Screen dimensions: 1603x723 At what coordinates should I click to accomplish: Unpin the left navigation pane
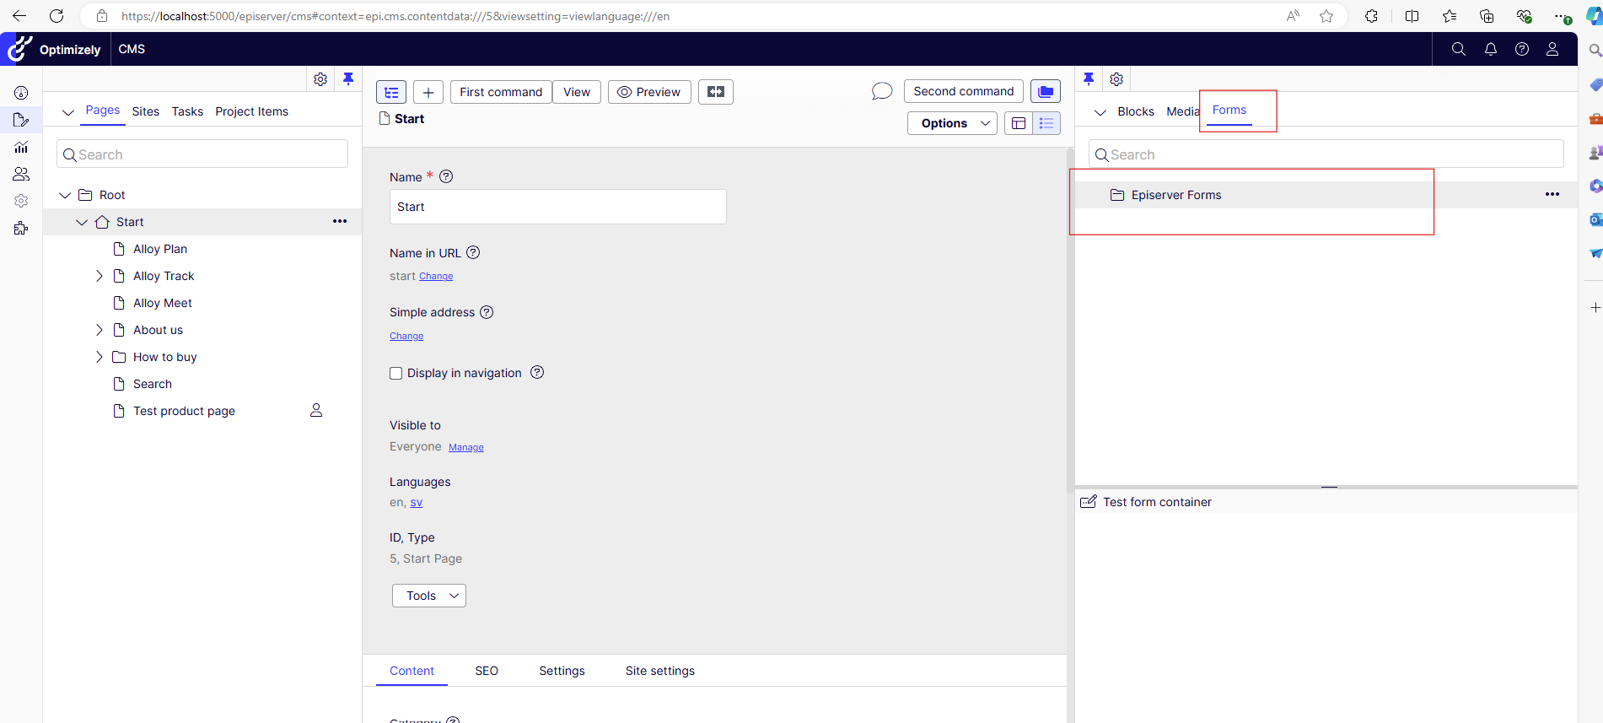[x=348, y=79]
